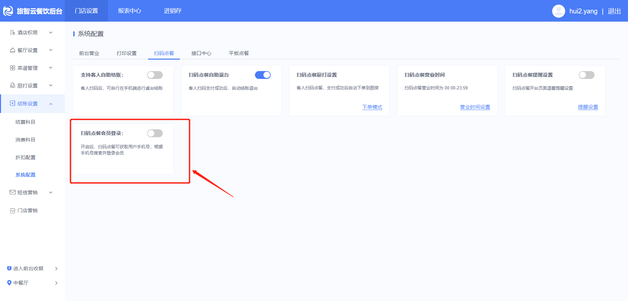Click the user avatar icon

[558, 11]
